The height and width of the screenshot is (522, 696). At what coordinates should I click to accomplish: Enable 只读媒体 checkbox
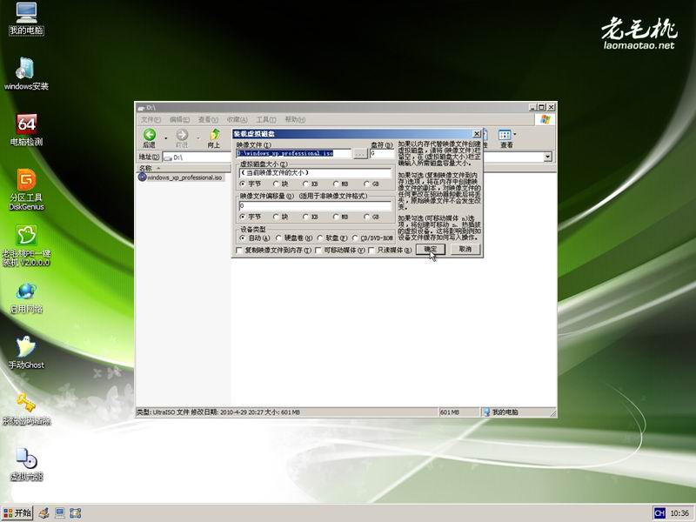371,251
